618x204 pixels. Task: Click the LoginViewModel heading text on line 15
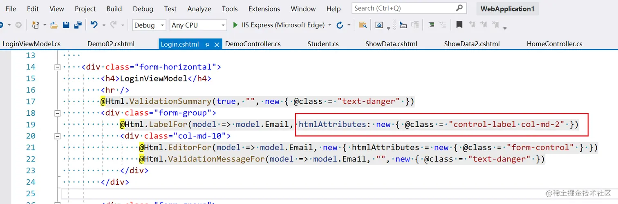click(x=153, y=78)
